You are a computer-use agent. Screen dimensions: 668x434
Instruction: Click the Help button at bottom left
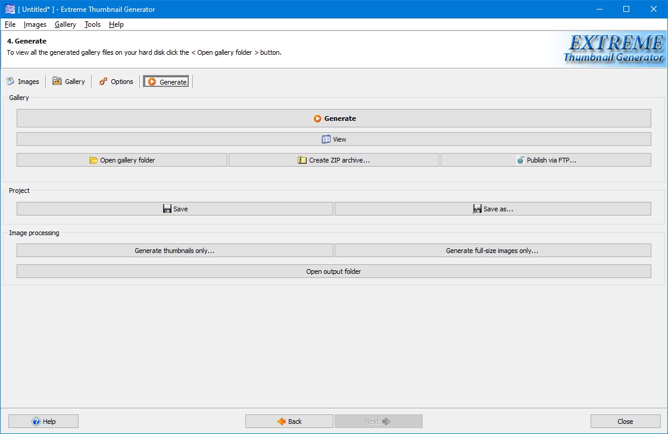(x=43, y=421)
